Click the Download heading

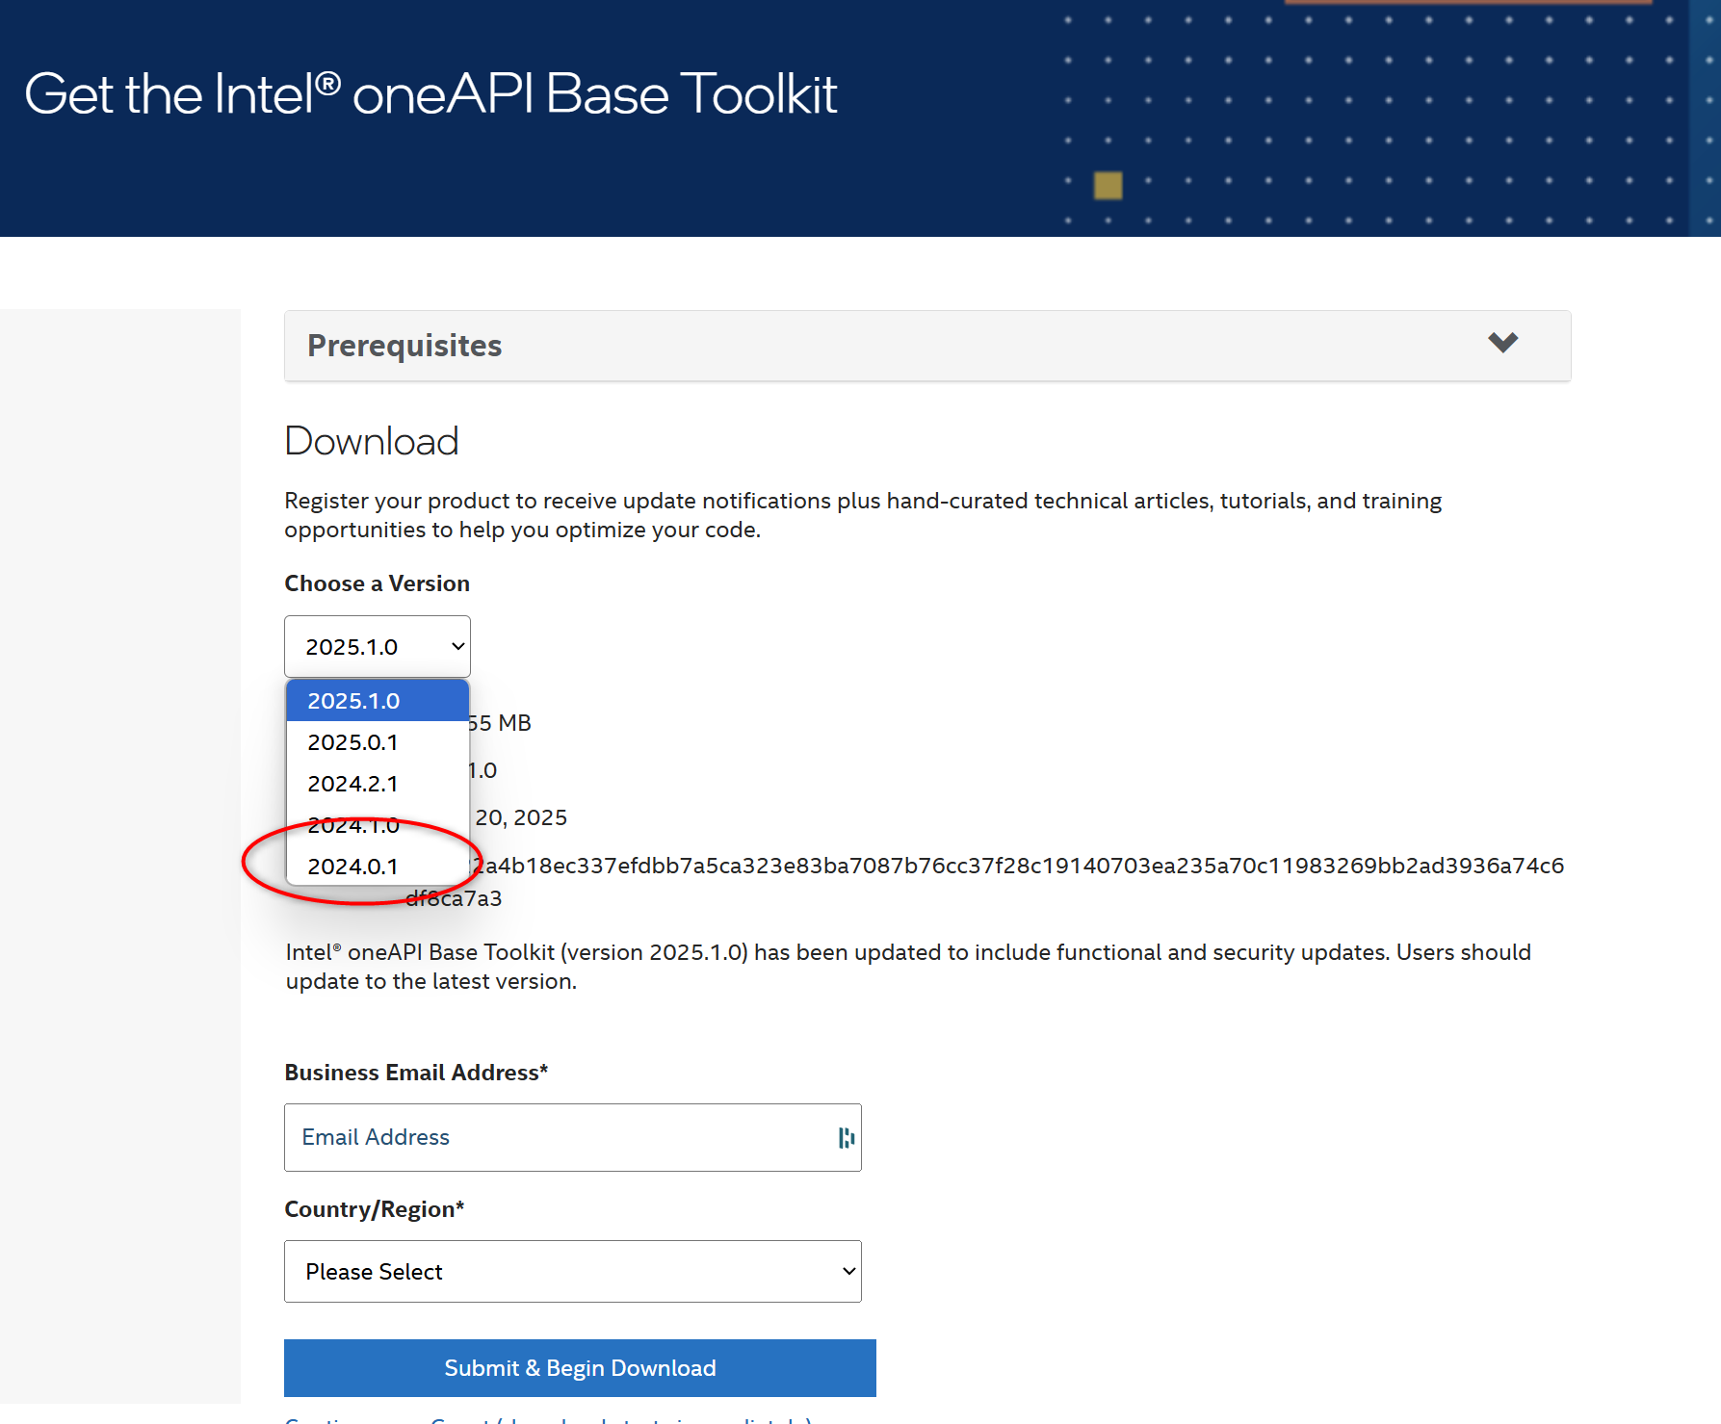(372, 441)
